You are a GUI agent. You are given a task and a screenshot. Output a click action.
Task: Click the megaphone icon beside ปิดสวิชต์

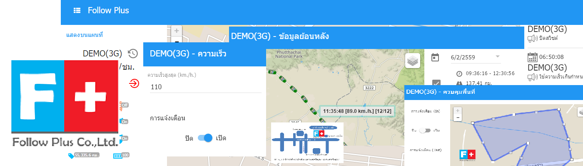532,38
